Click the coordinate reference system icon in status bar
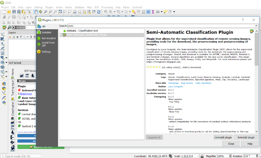The height and width of the screenshot is (158, 261). coord(171,156)
